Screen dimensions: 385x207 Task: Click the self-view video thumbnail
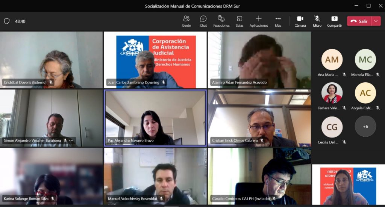(x=349, y=184)
